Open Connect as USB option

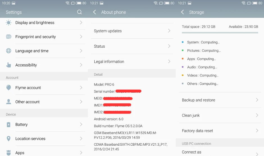[220, 152]
